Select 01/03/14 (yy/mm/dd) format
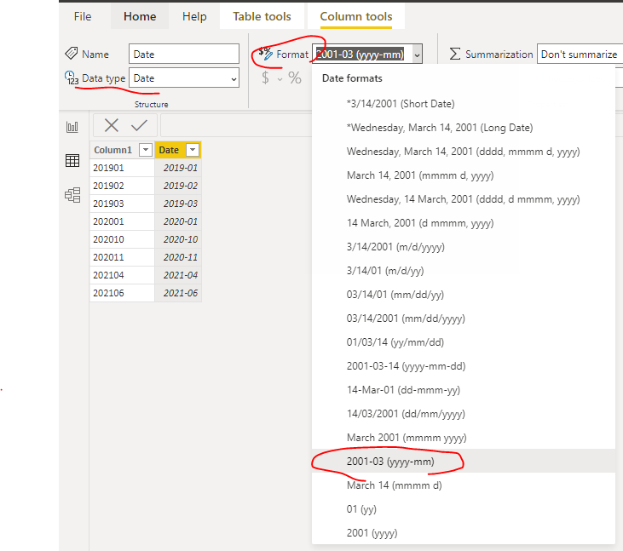 coord(464,342)
